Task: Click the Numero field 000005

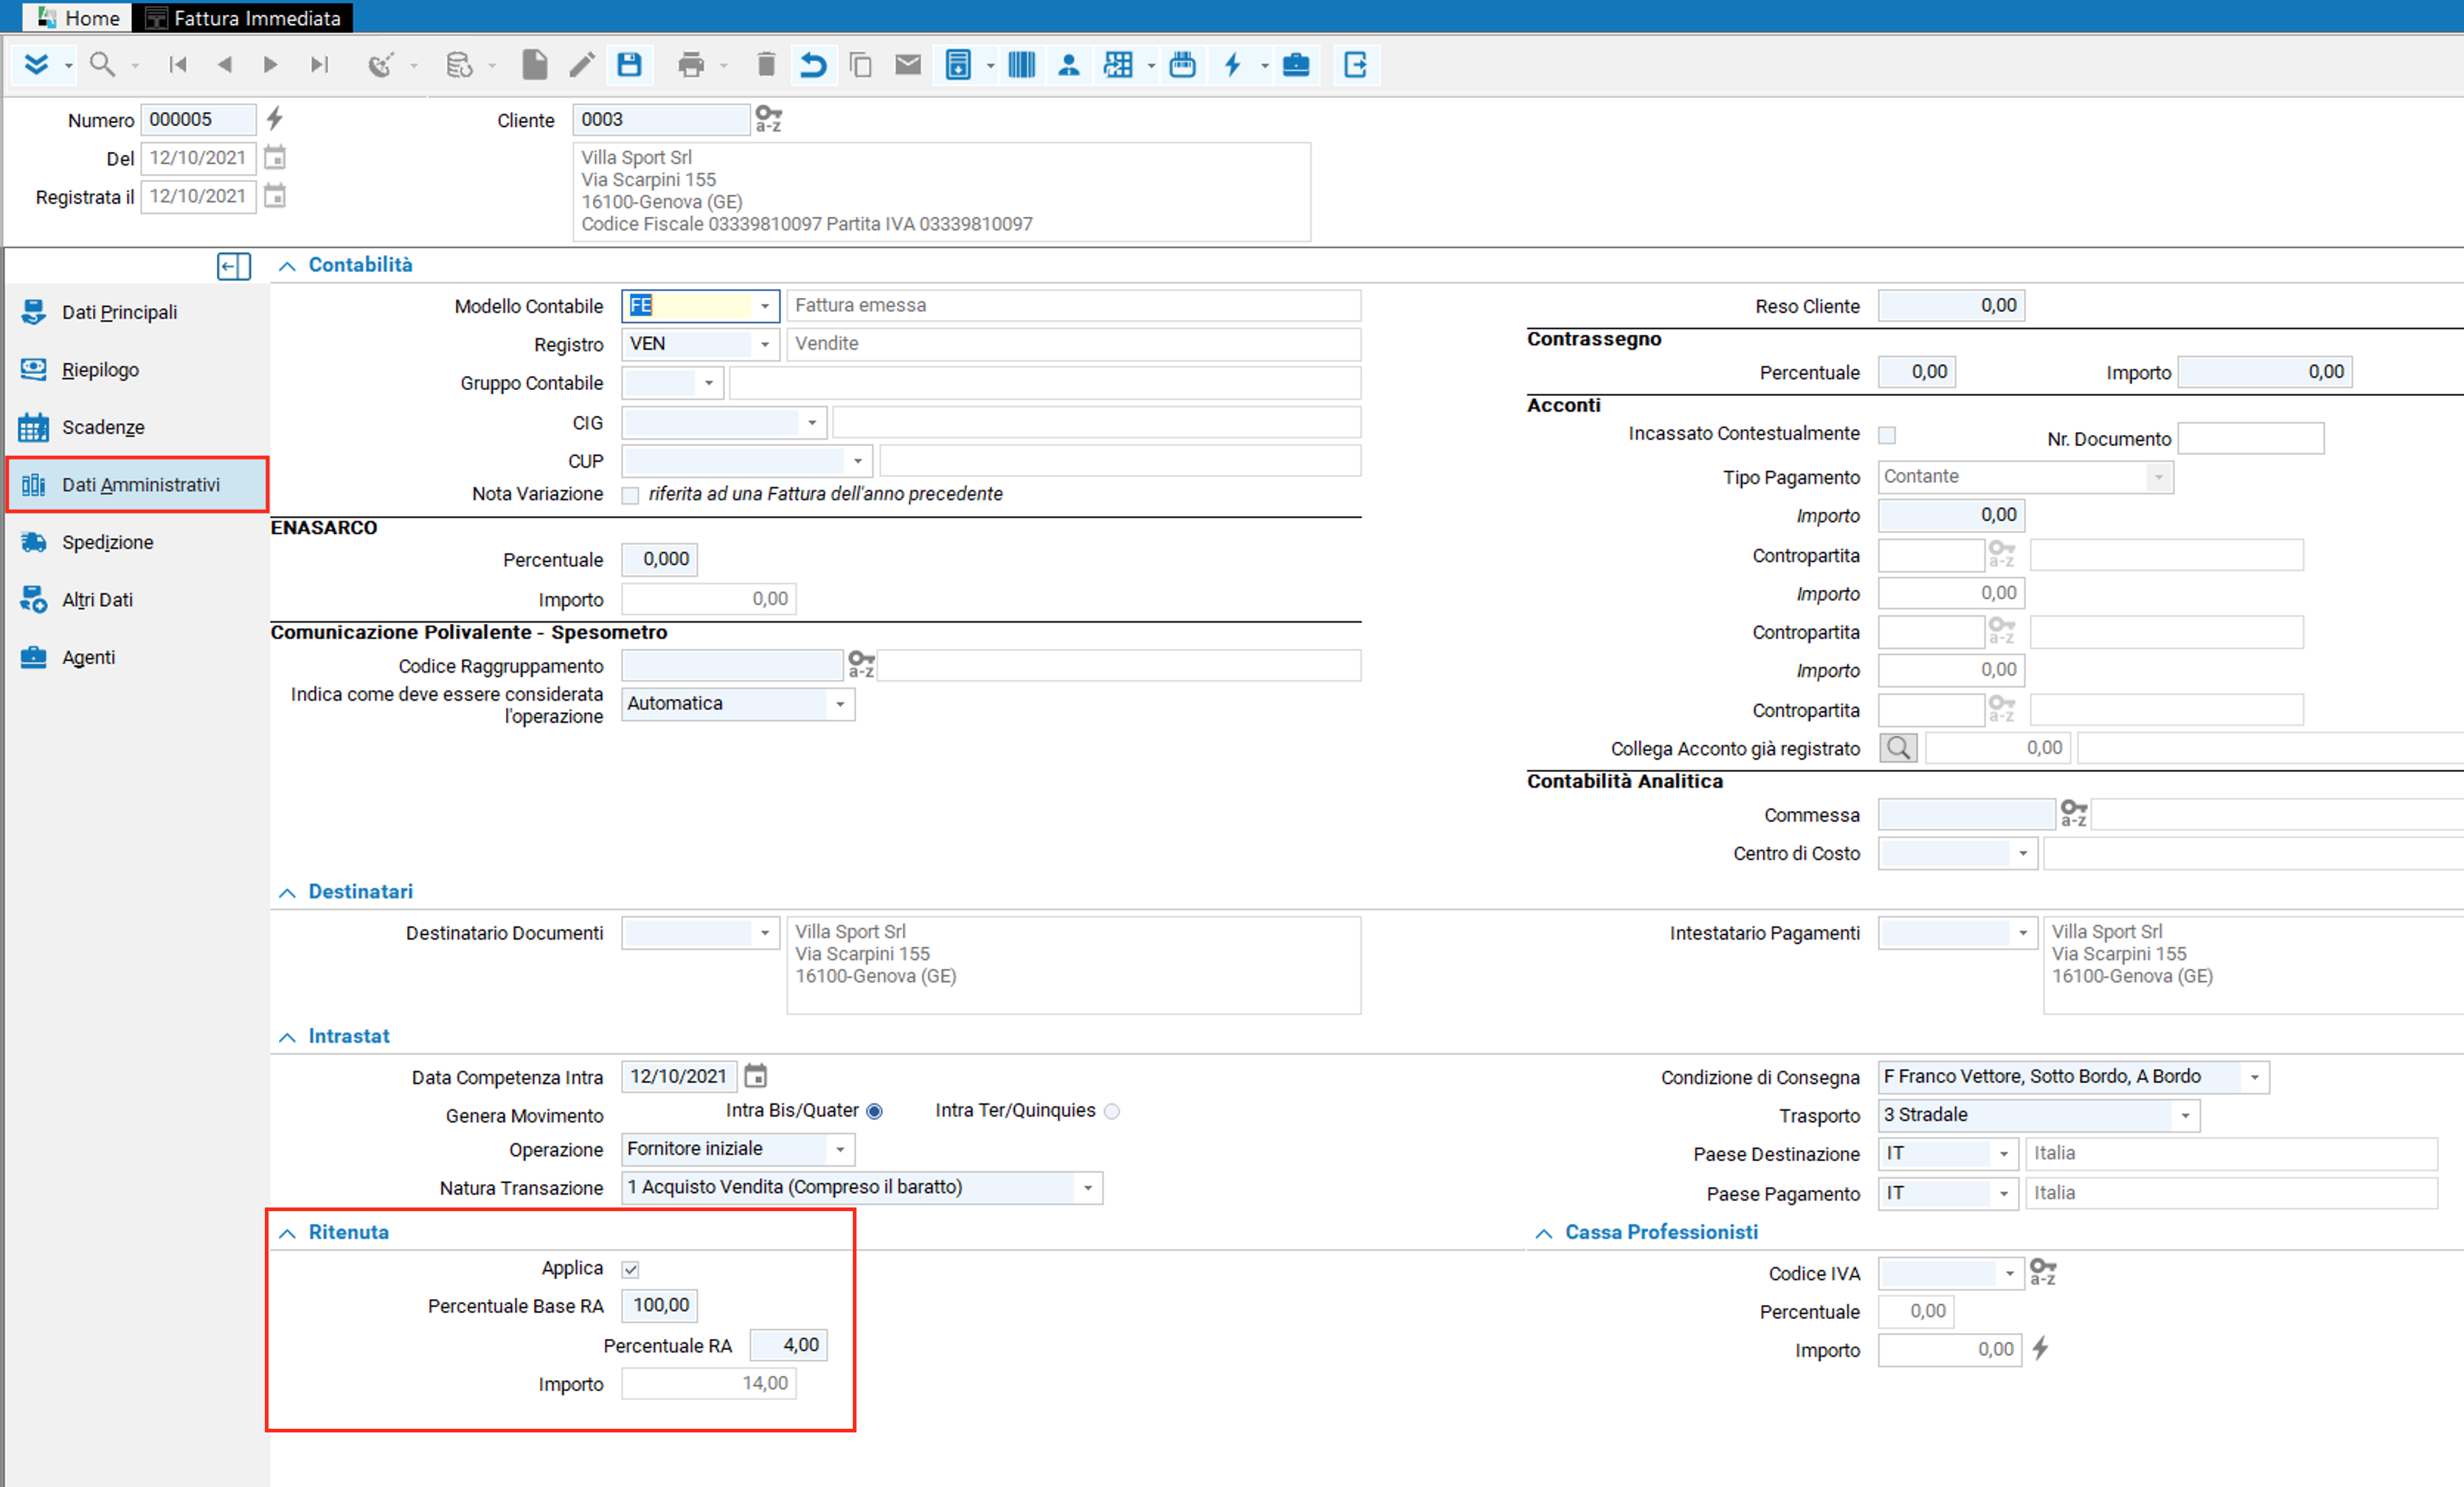Action: [198, 119]
